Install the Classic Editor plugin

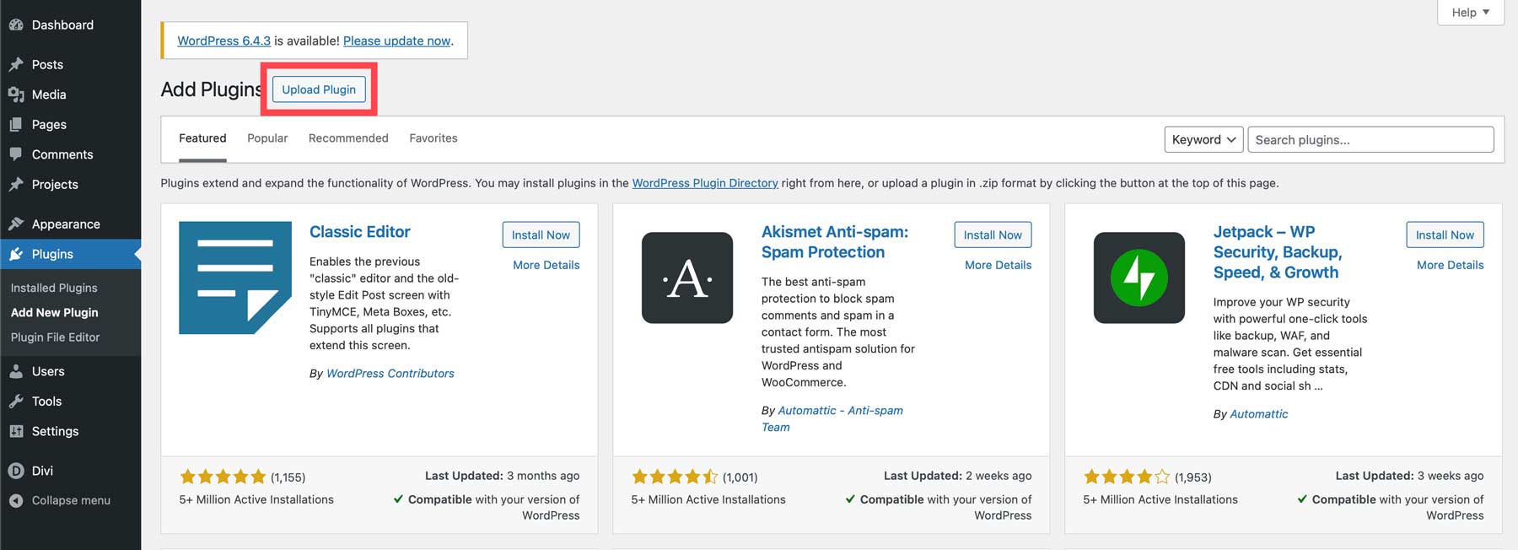coord(541,235)
